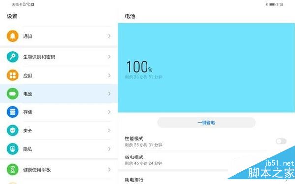Viewport: 295px width, 184px height.
Task: Tap the 应用 grid icon
Action: (13, 75)
